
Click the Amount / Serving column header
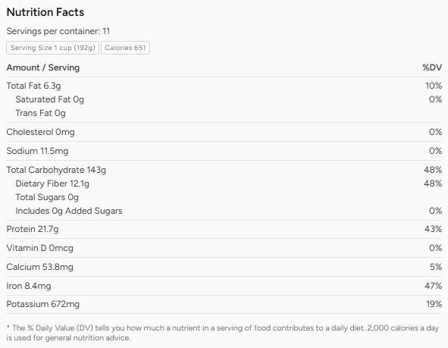click(43, 67)
